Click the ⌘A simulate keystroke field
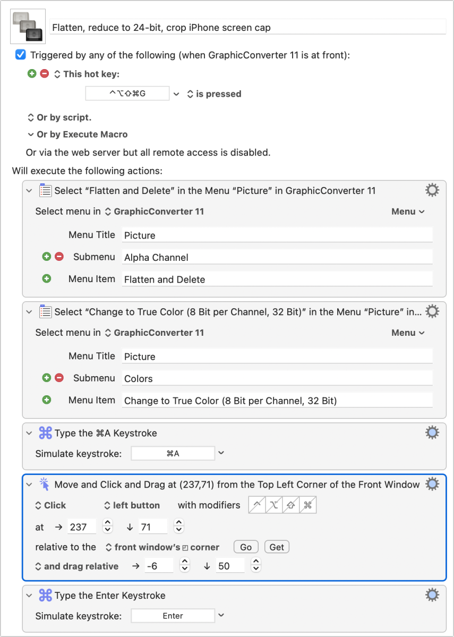Viewport: 454px width, 637px height. click(173, 453)
